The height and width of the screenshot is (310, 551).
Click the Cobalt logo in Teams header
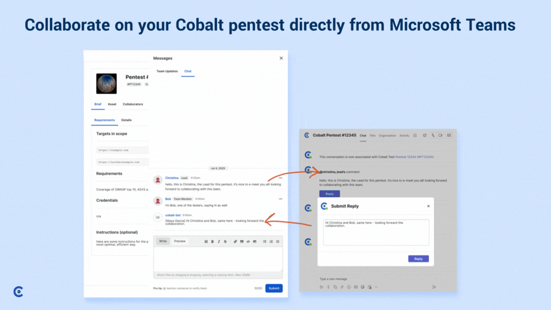(x=307, y=135)
